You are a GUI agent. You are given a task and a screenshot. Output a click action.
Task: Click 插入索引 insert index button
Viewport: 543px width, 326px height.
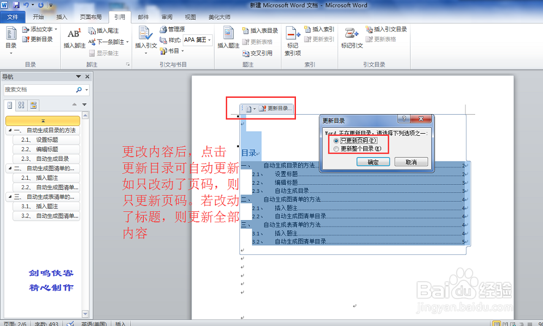(319, 29)
